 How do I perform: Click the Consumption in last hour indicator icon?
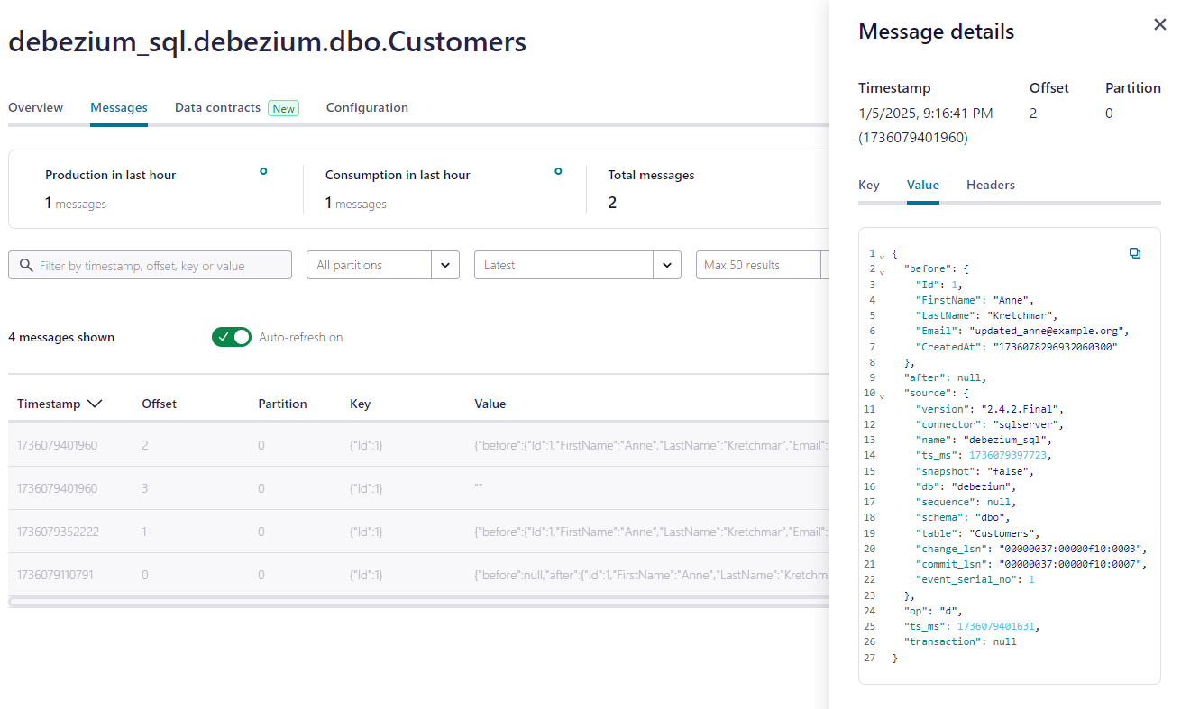(558, 171)
